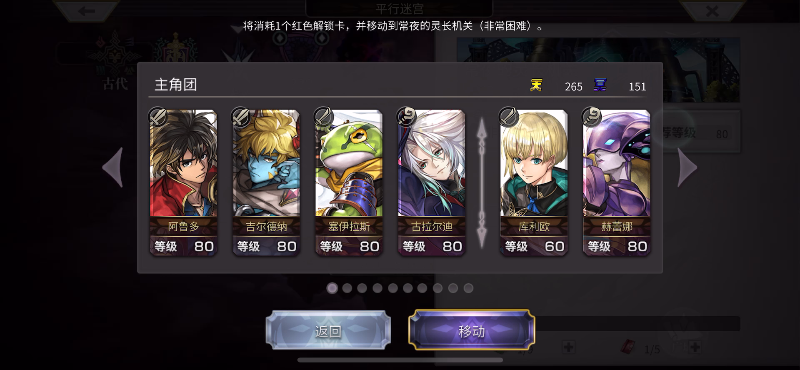
Task: Show the previous party with left arrow
Action: tap(113, 167)
